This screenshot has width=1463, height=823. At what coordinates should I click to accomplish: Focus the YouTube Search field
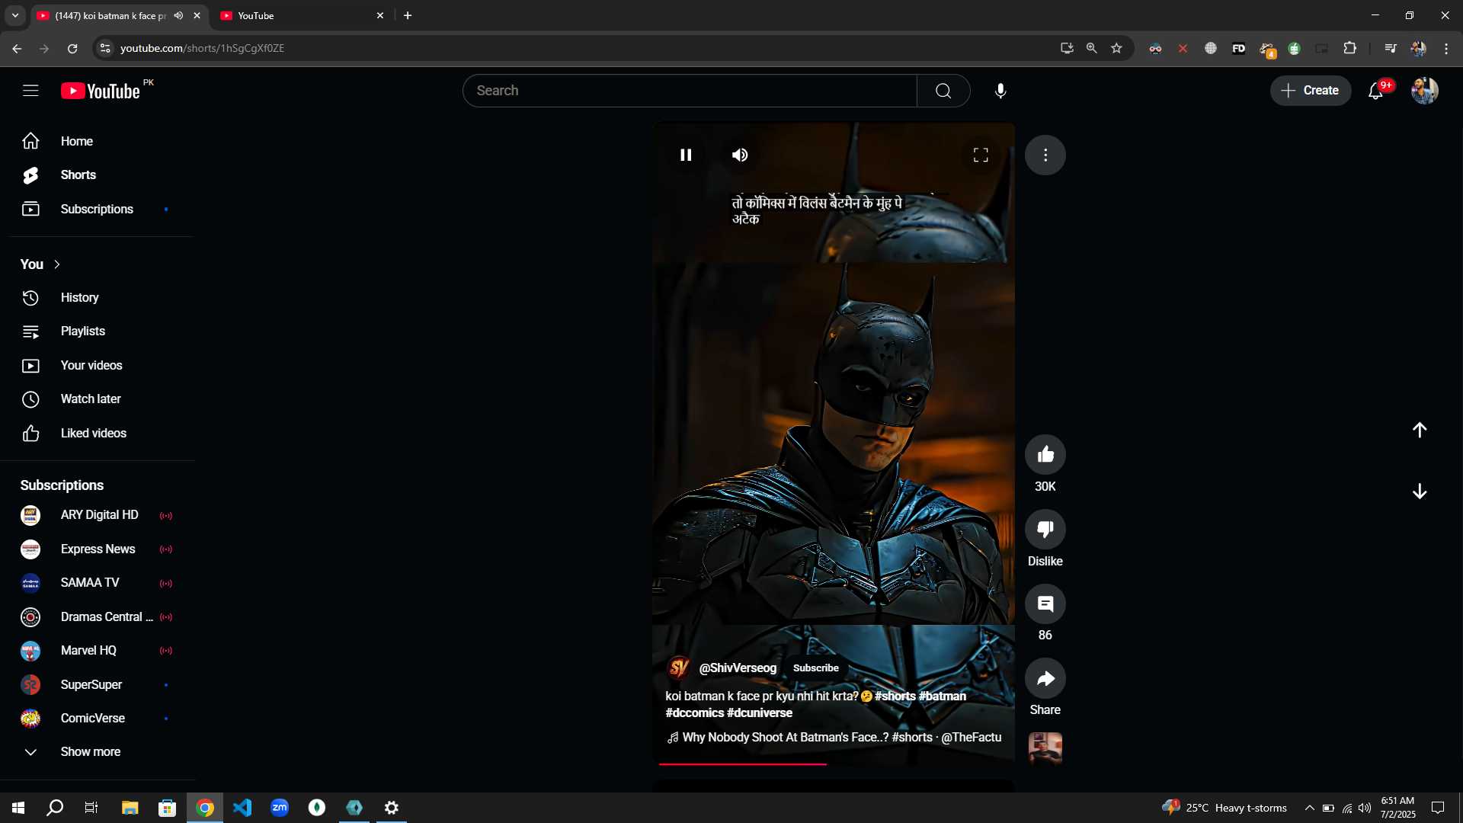point(690,91)
